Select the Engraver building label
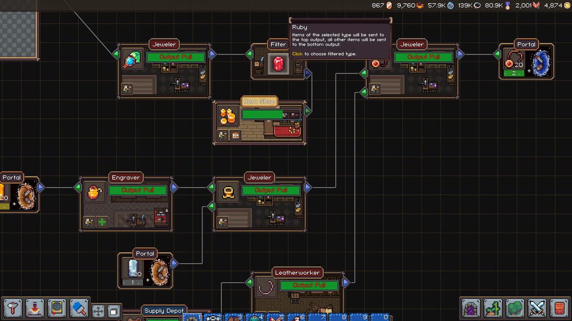 coord(126,178)
